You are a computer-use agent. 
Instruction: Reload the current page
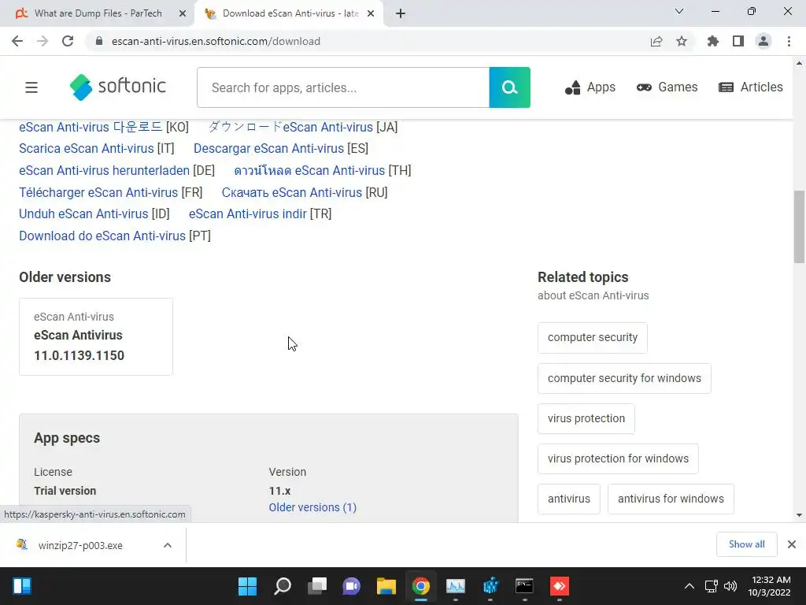click(68, 41)
